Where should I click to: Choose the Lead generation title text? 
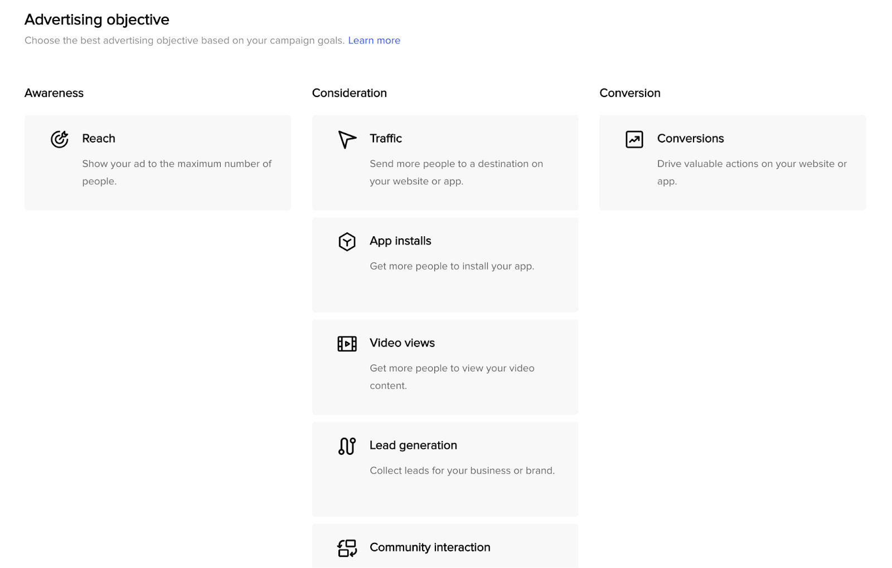pos(413,445)
